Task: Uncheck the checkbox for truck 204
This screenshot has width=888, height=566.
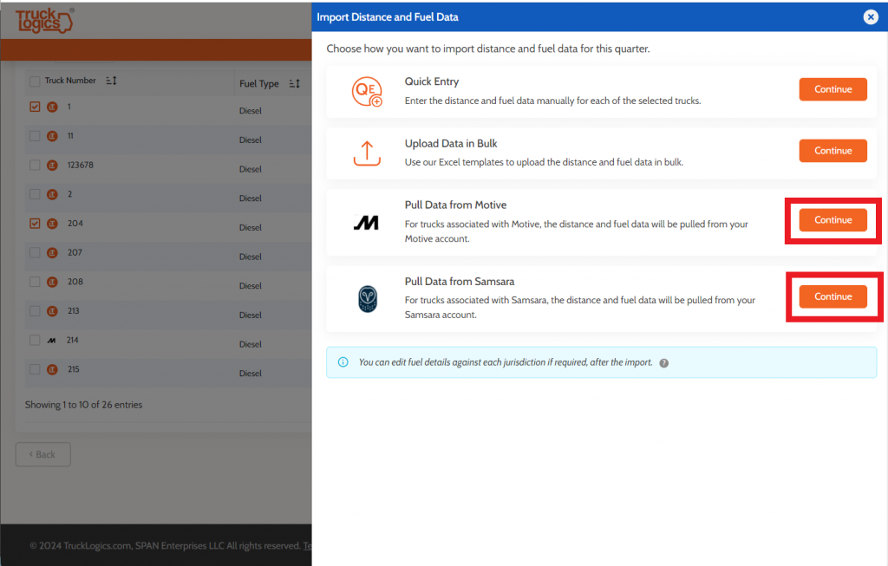Action: 35,223
